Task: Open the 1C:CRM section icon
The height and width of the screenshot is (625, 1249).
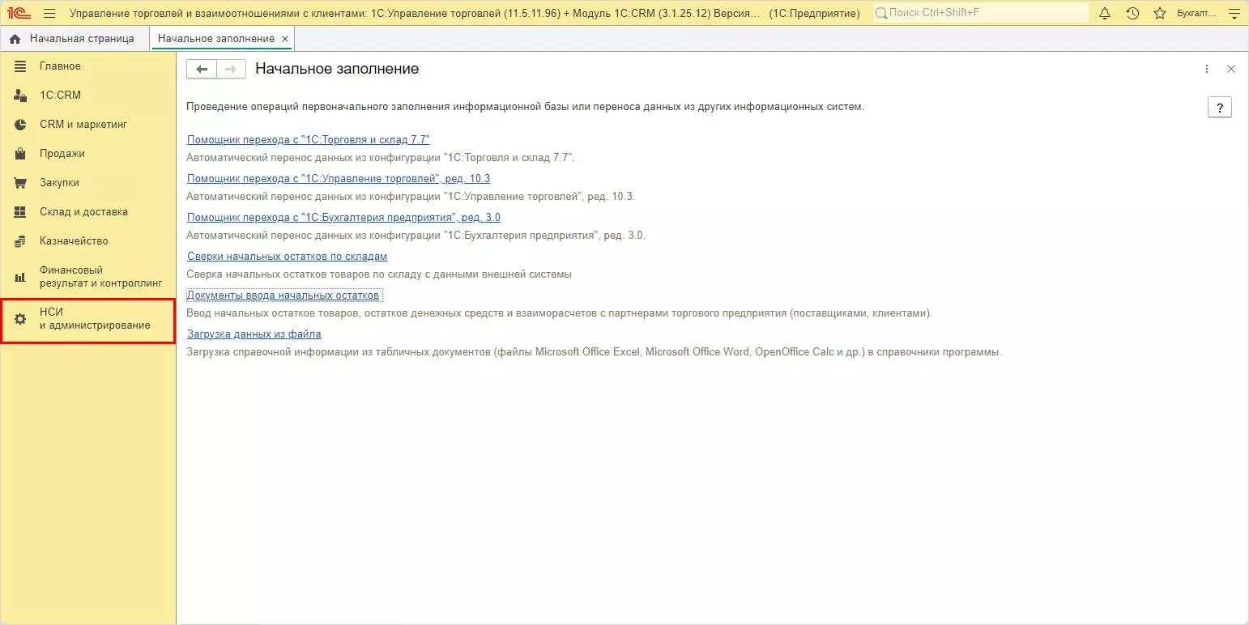Action: pos(20,96)
